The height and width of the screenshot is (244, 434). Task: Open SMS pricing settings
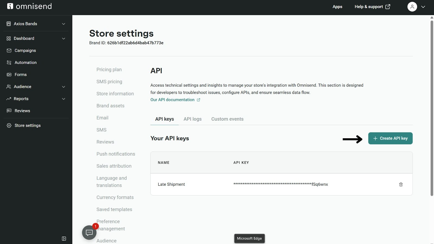coord(109,82)
